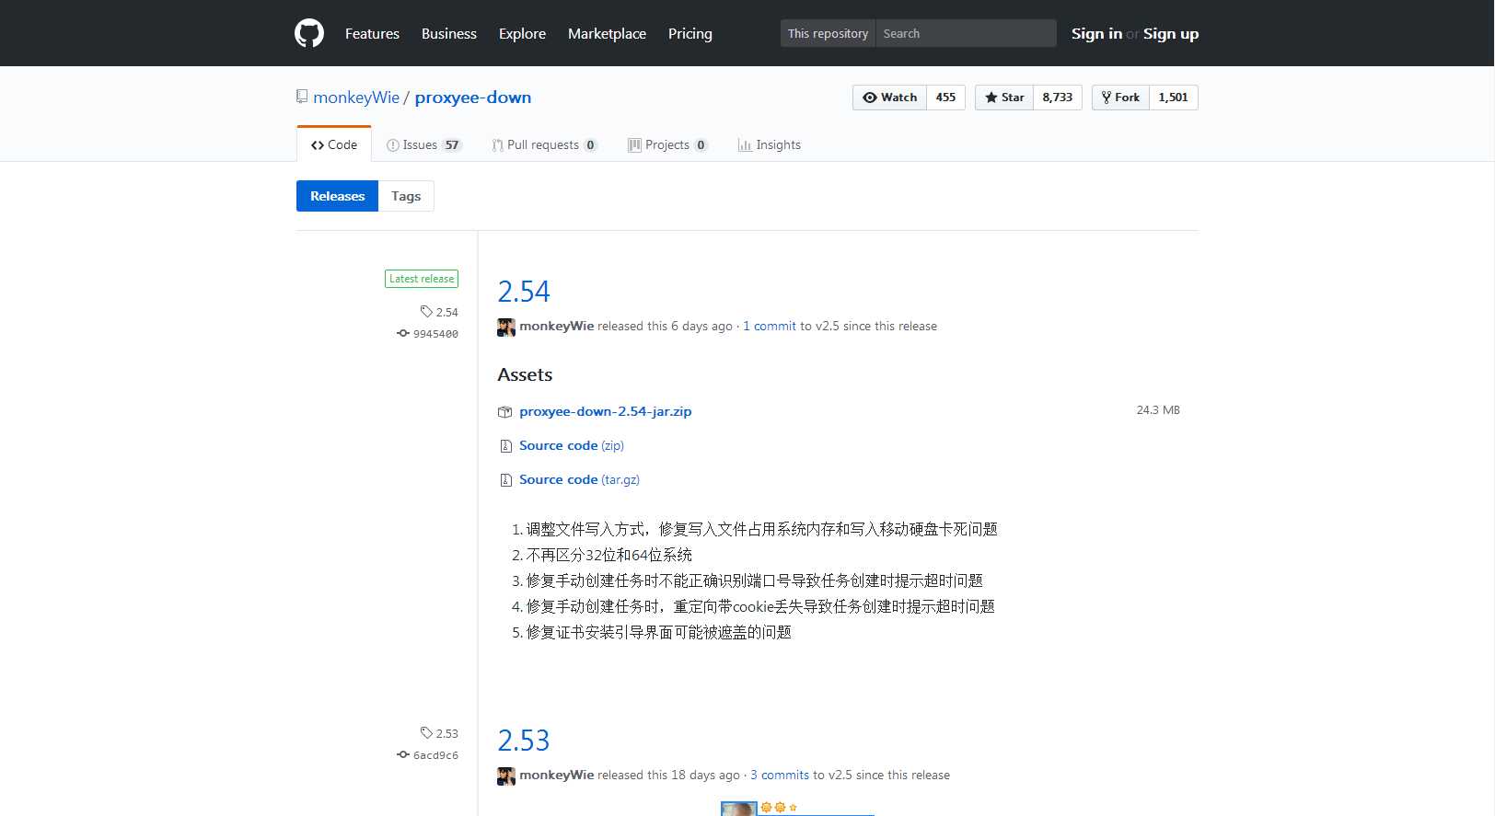Image resolution: width=1495 pixels, height=816 pixels.
Task: Switch to the Pull requests tab
Action: [544, 144]
